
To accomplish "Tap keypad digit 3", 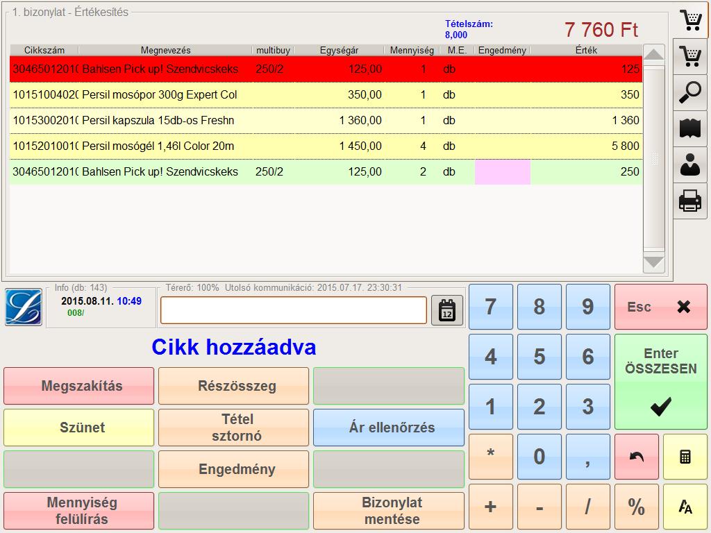I will coord(587,407).
